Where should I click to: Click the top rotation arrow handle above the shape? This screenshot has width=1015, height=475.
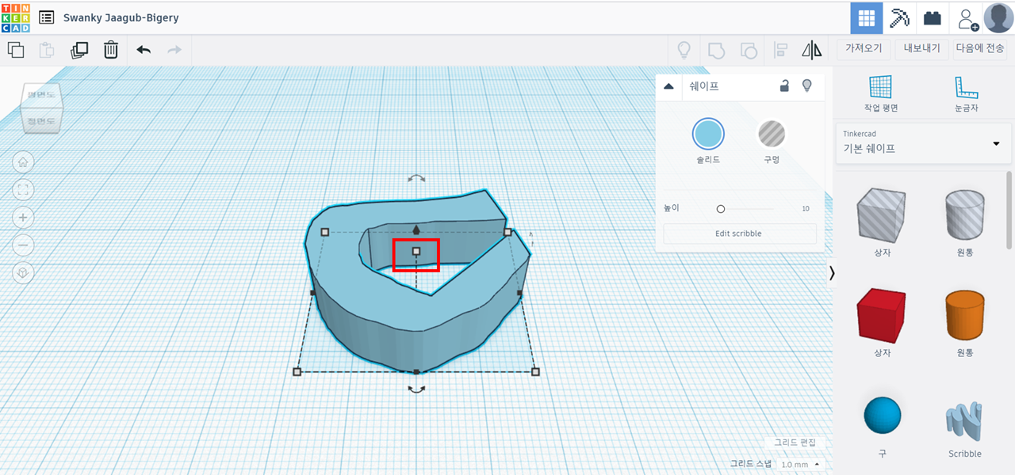(x=416, y=180)
